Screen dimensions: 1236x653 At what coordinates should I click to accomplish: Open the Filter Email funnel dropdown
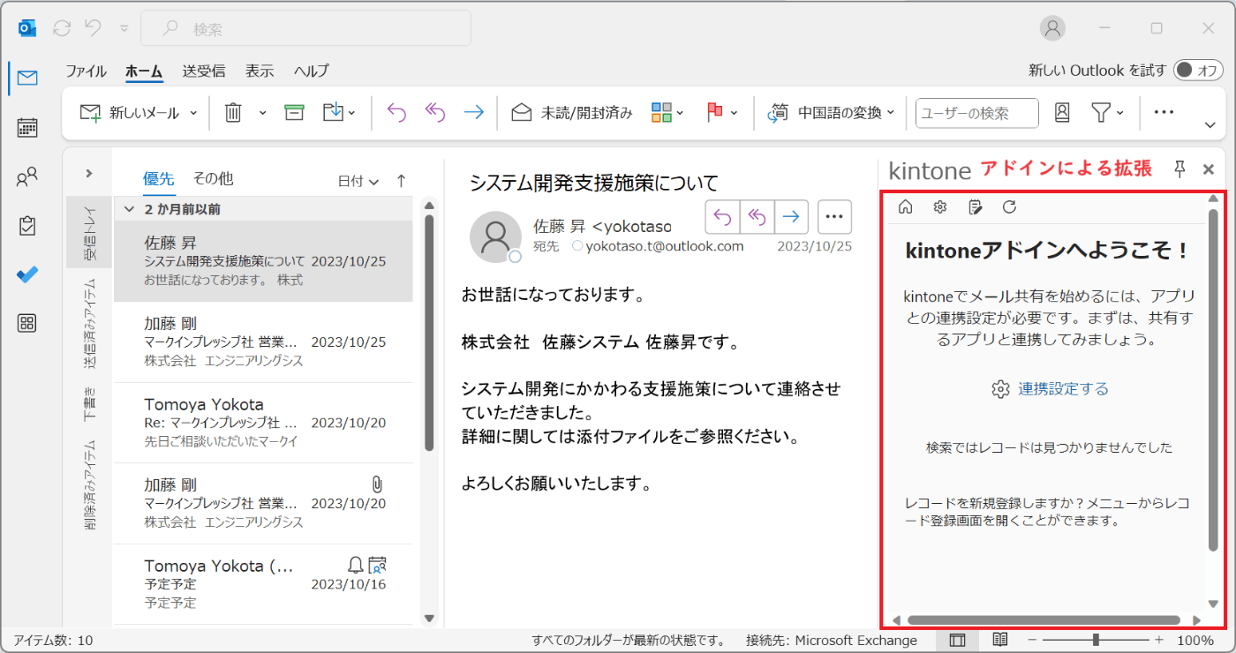(1108, 113)
